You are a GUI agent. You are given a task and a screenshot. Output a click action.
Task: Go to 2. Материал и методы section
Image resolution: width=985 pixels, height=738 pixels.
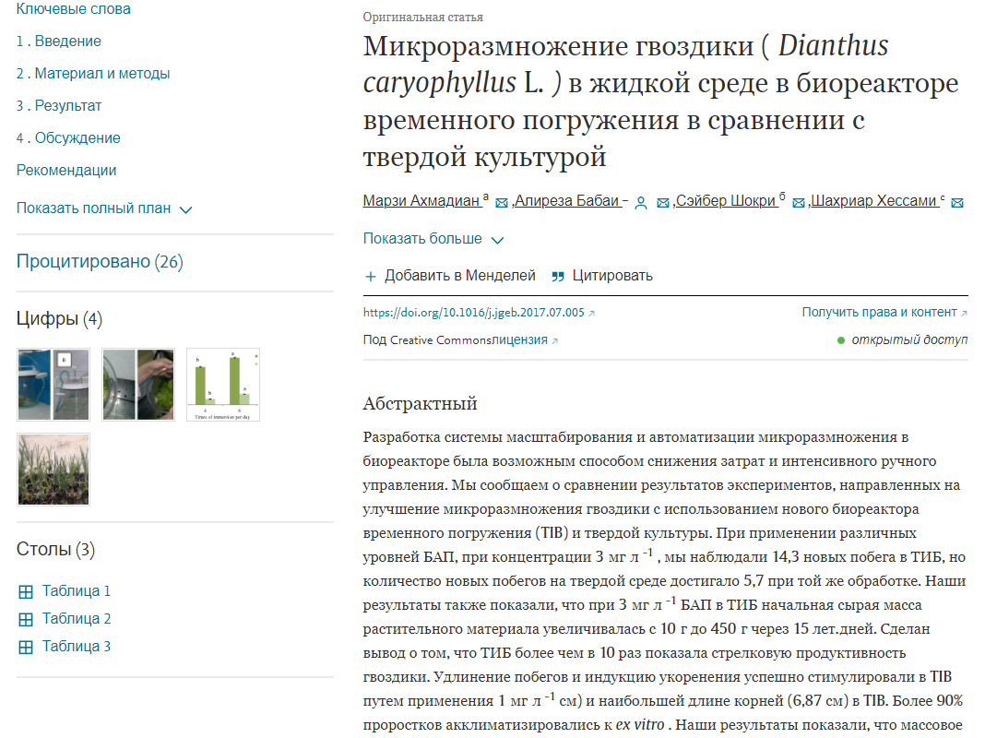click(x=93, y=74)
